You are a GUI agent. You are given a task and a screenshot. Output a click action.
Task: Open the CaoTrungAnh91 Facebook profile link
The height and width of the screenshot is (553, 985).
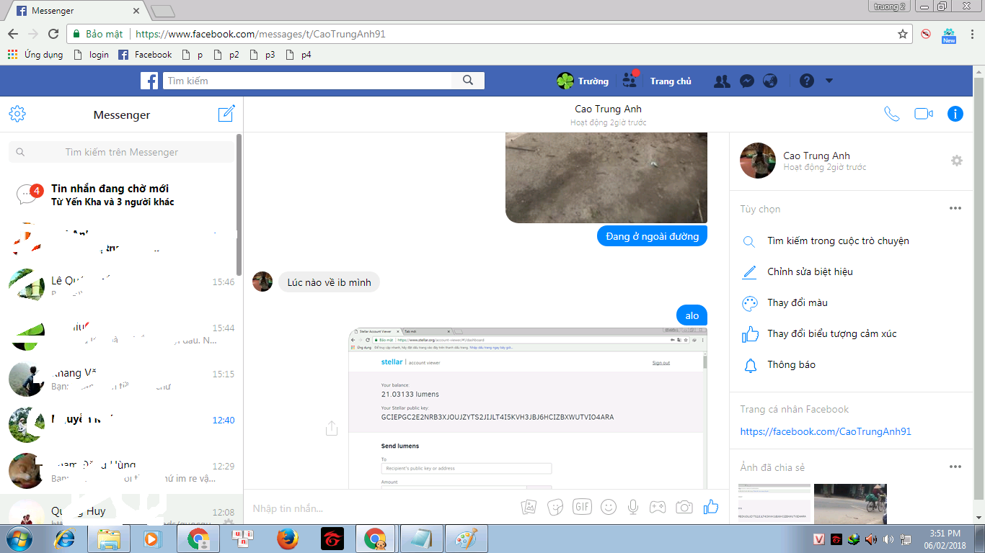(x=826, y=431)
